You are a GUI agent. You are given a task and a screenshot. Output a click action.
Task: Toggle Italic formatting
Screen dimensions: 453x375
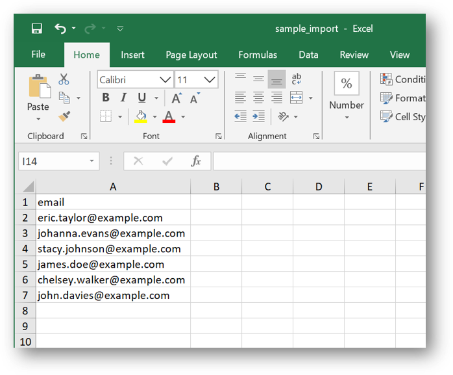coord(123,97)
